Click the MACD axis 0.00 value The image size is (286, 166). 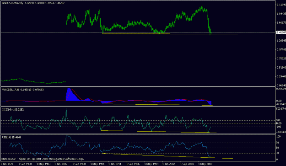point(279,101)
